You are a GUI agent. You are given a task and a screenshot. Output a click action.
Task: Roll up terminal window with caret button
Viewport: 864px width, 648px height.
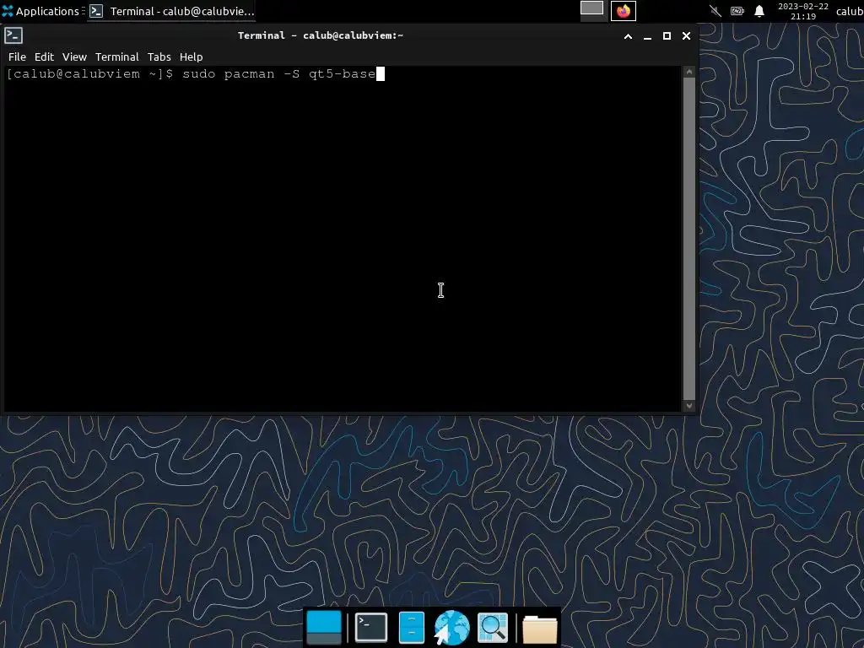628,35
